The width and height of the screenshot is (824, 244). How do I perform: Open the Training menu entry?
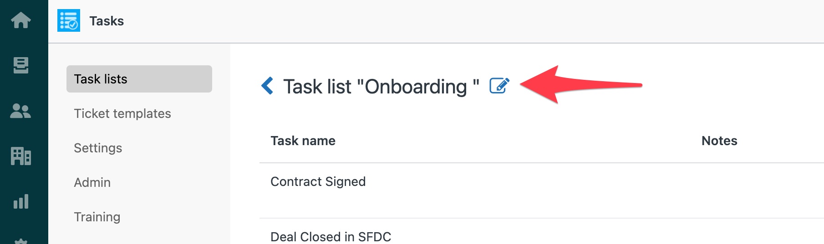click(97, 217)
